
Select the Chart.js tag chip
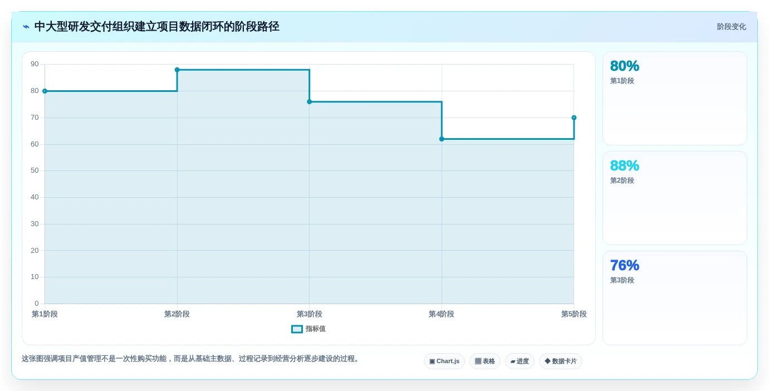pos(444,361)
